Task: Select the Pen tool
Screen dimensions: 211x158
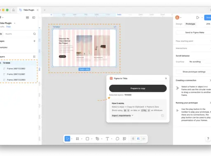Action: click(x=97, y=139)
